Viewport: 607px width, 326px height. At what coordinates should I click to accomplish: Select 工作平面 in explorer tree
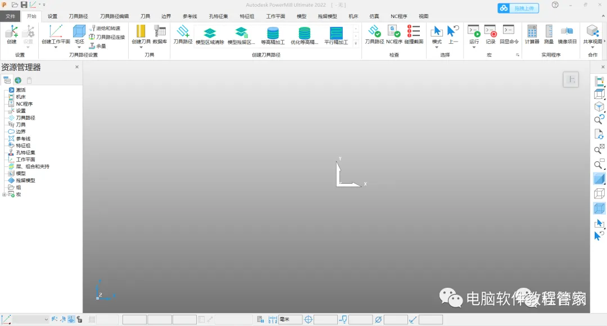pos(25,160)
